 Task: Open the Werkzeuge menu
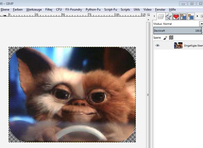click(x=34, y=9)
